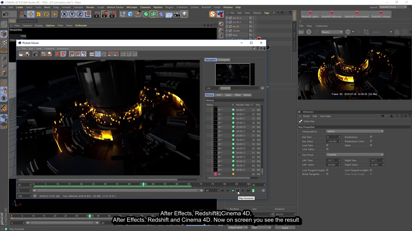Open Edit Render Settings icon
This screenshot has height=231, width=412.
(x=113, y=14)
